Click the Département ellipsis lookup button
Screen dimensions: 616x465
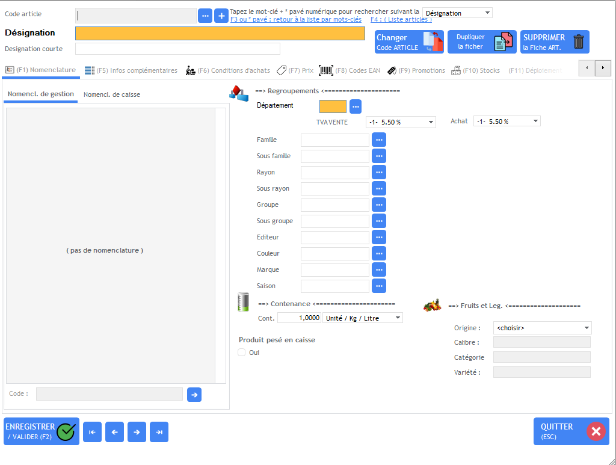[356, 106]
